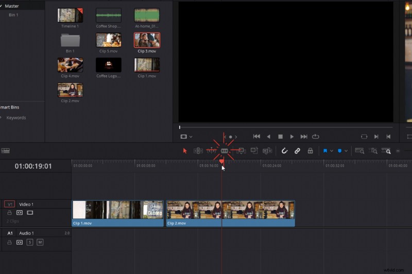Add a blue flag to clip
This screenshot has width=412, height=274.
pyautogui.click(x=325, y=151)
